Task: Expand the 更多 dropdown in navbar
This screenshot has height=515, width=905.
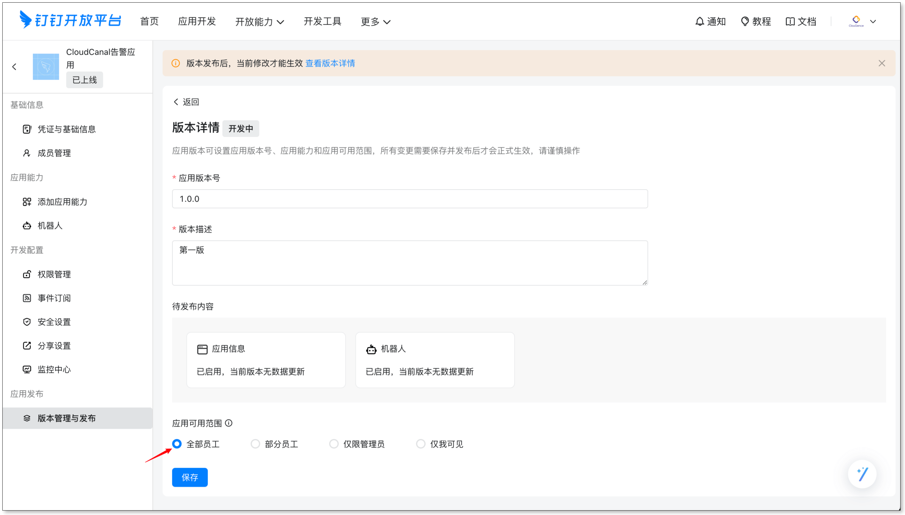Action: tap(375, 22)
